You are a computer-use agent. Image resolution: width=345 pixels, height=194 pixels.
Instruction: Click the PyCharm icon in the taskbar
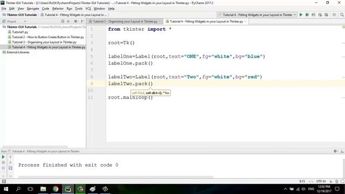click(68, 189)
